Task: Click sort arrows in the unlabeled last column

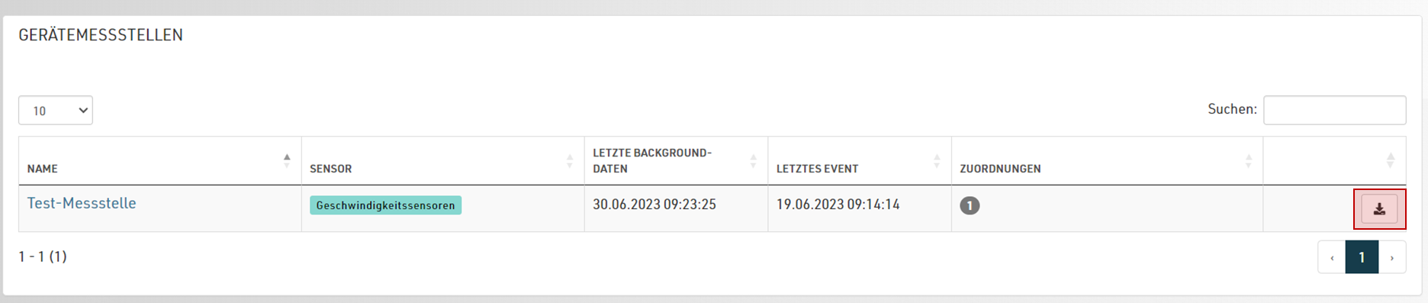Action: click(1391, 160)
